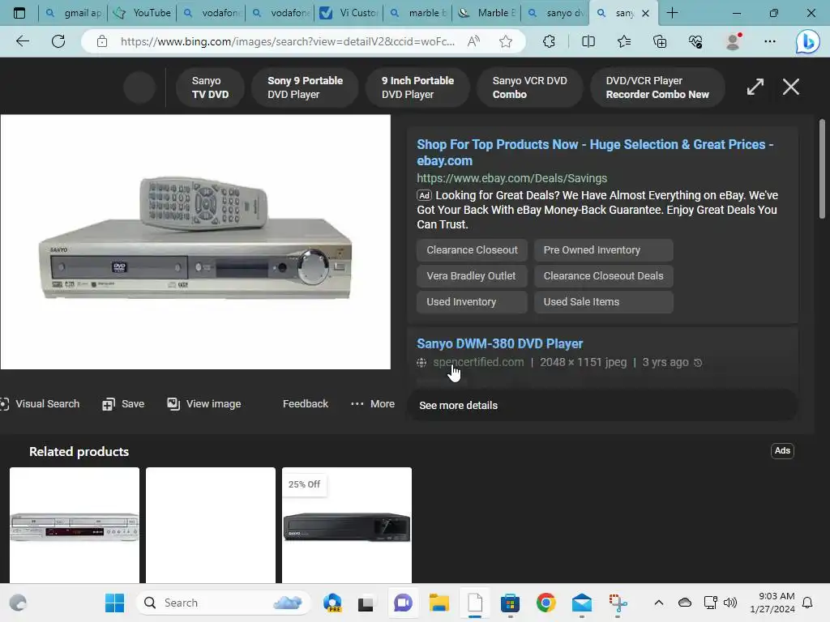The width and height of the screenshot is (830, 622).
Task: Add this page to favorites star
Action: [x=506, y=41]
